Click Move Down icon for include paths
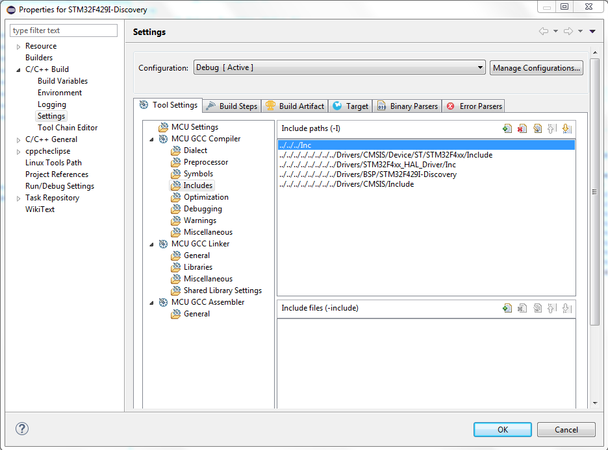Image resolution: width=608 pixels, height=450 pixels. (x=566, y=128)
